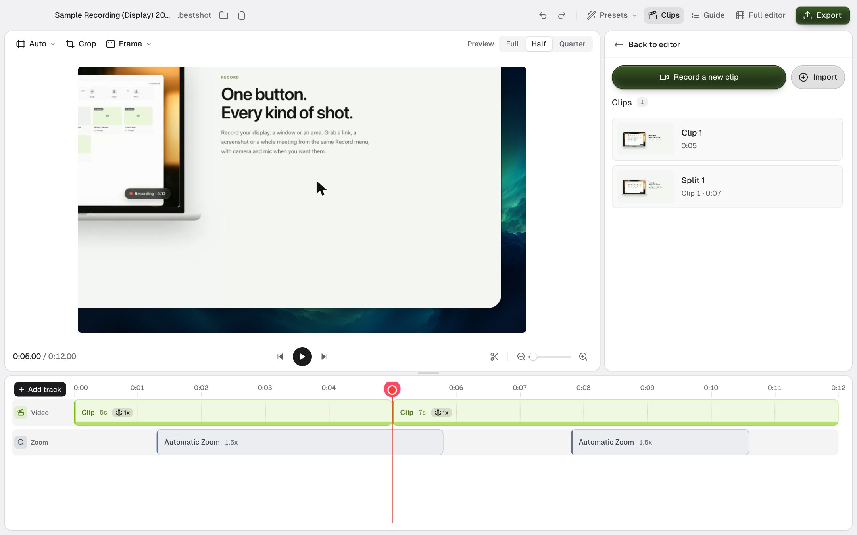This screenshot has width=857, height=535.
Task: Open the Auto aspect dropdown
Action: pyautogui.click(x=36, y=44)
